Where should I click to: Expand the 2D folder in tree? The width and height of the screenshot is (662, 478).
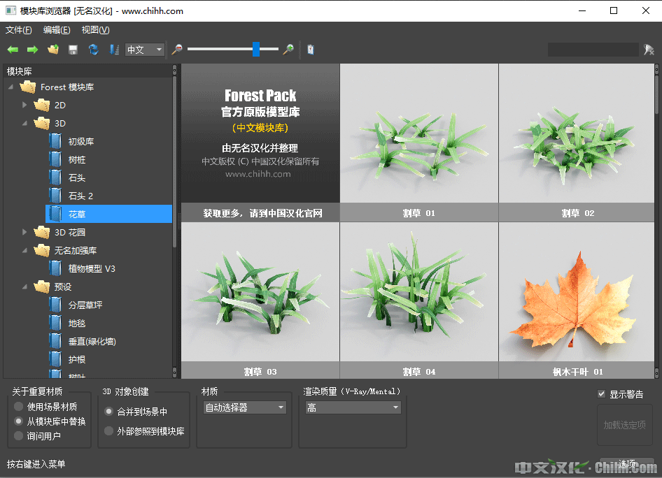coord(25,105)
